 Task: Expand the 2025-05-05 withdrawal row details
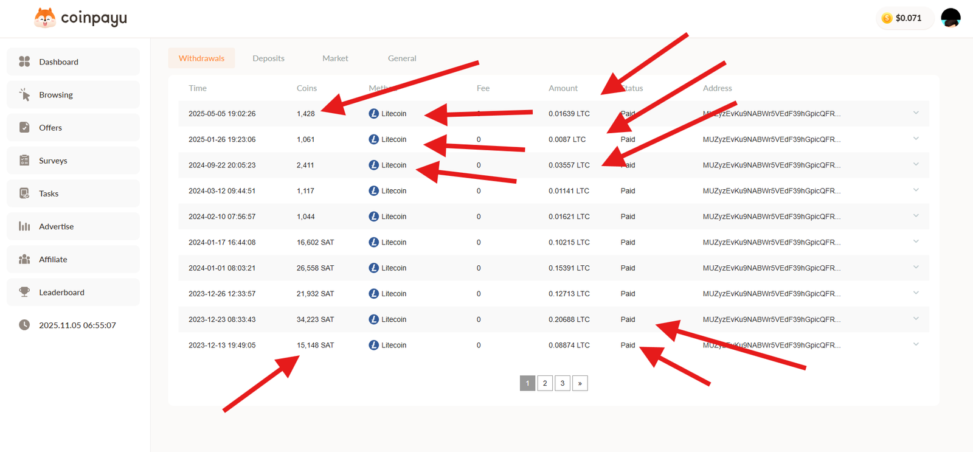pos(916,113)
